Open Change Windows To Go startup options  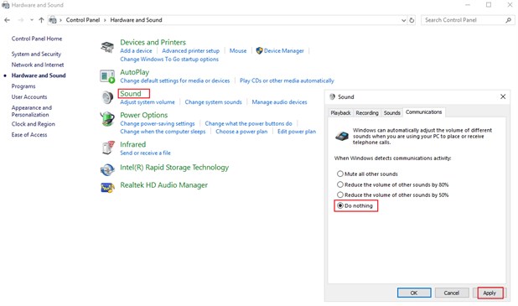coord(169,60)
